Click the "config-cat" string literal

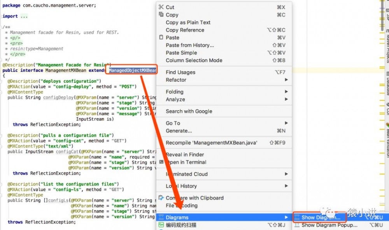coord(68,141)
